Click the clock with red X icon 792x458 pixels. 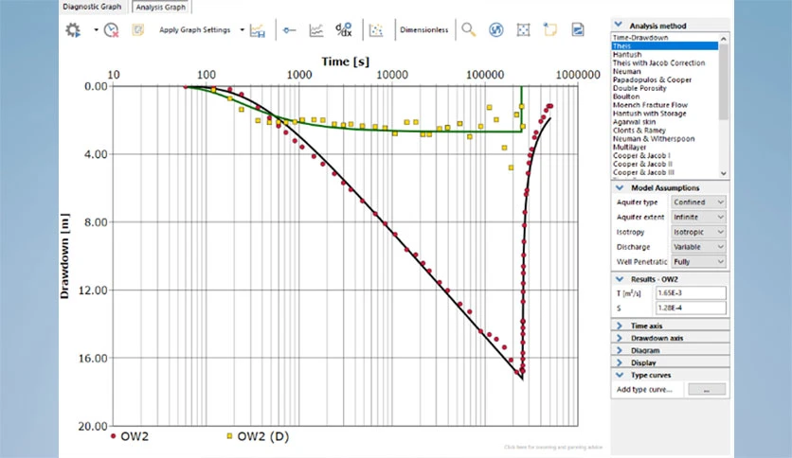tap(111, 30)
